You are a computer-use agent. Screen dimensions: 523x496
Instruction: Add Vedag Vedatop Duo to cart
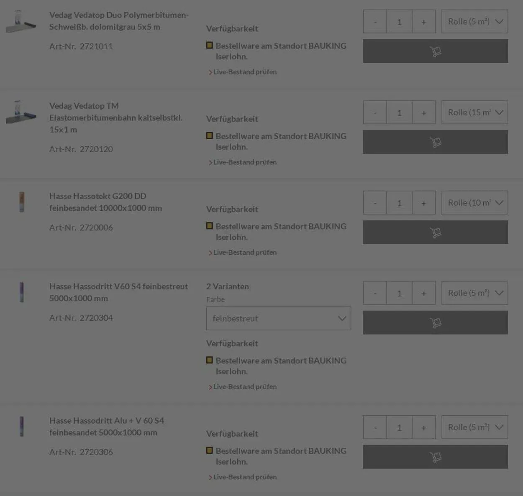pyautogui.click(x=435, y=51)
